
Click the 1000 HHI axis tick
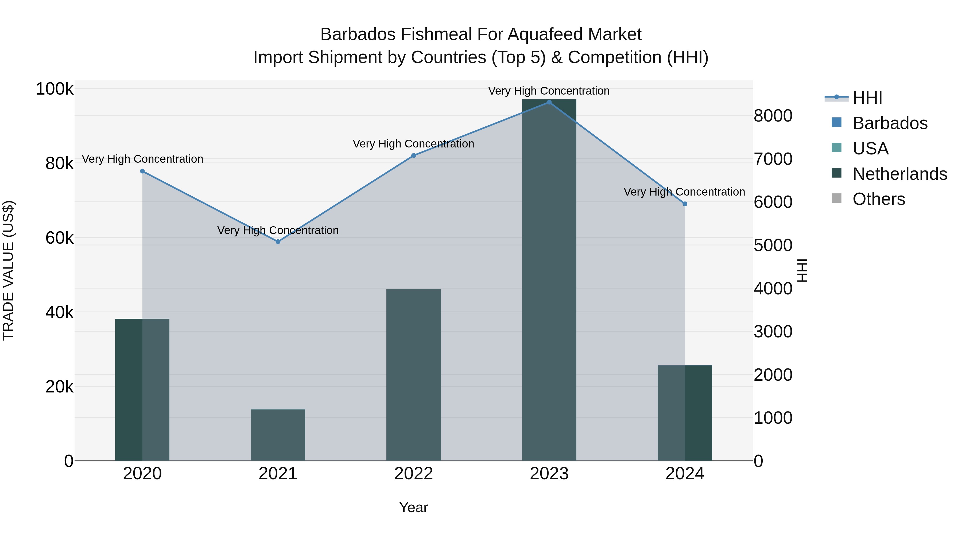(773, 418)
